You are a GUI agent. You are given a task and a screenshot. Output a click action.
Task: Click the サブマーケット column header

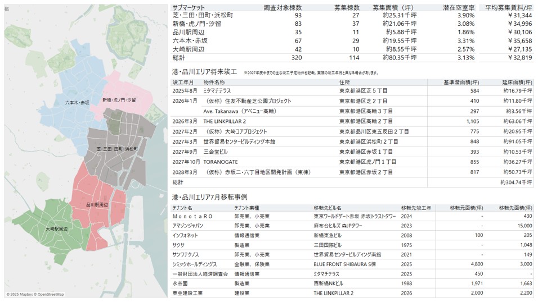189,7
